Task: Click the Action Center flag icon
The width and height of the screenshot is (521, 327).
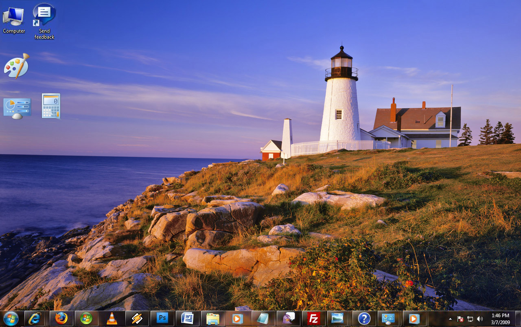Action: pos(460,319)
